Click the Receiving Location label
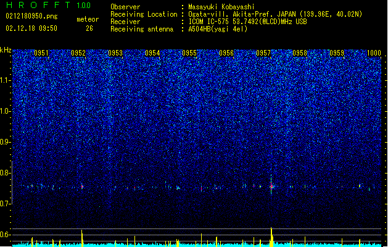 [144, 14]
